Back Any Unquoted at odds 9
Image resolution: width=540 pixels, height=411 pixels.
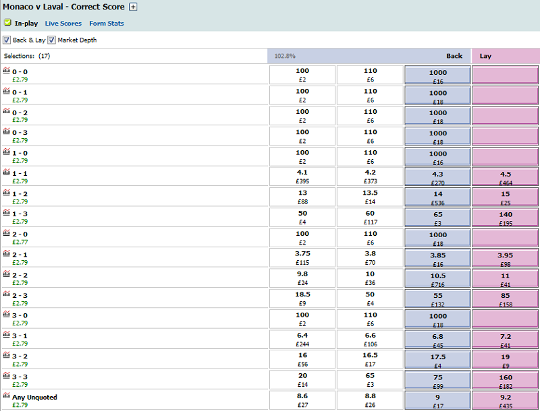click(x=437, y=400)
